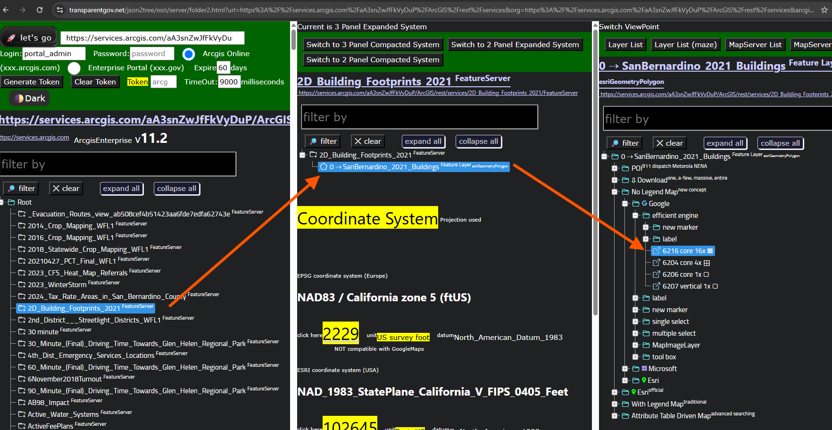The width and height of the screenshot is (832, 430).
Task: Click the service icon for 2D_Building_Footprints_2021 in left tree
Action: 22,308
